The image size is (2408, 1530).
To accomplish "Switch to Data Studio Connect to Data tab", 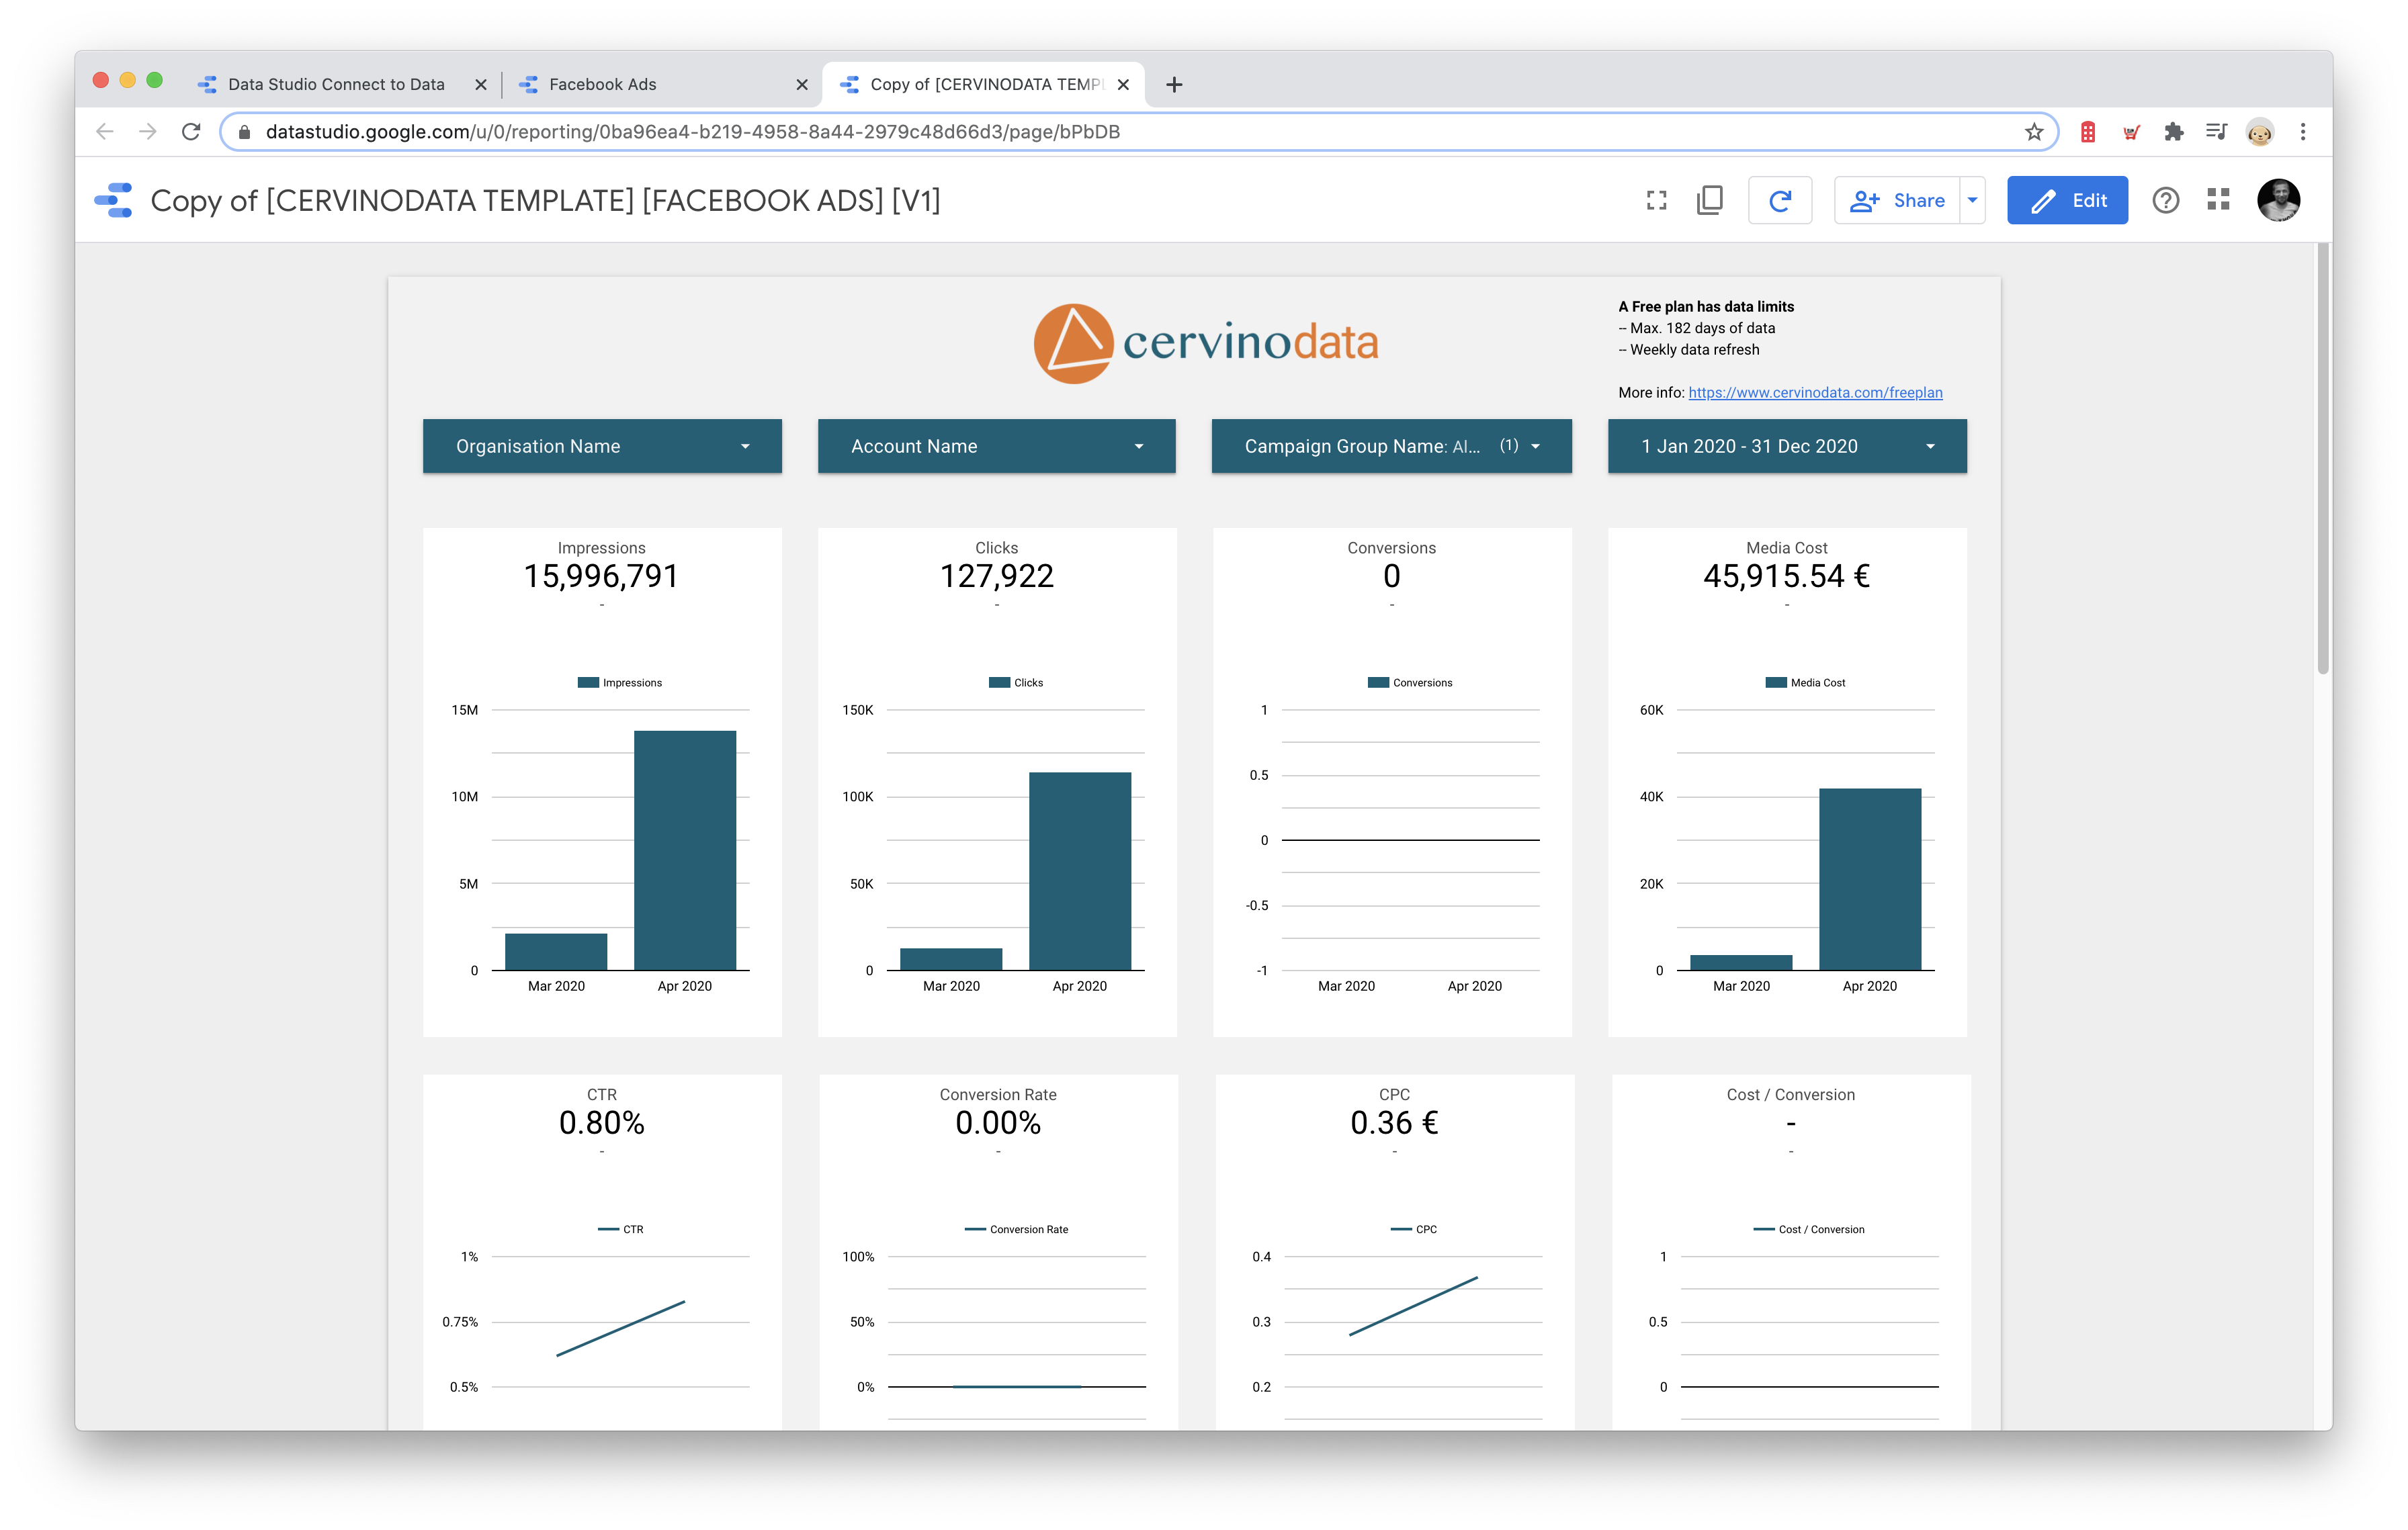I will (340, 85).
